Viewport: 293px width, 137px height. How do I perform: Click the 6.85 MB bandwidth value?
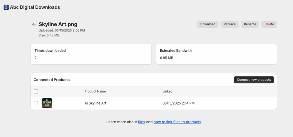tap(167, 58)
